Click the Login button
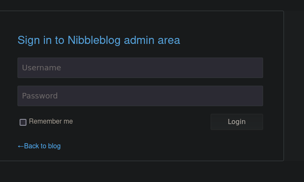 (237, 122)
